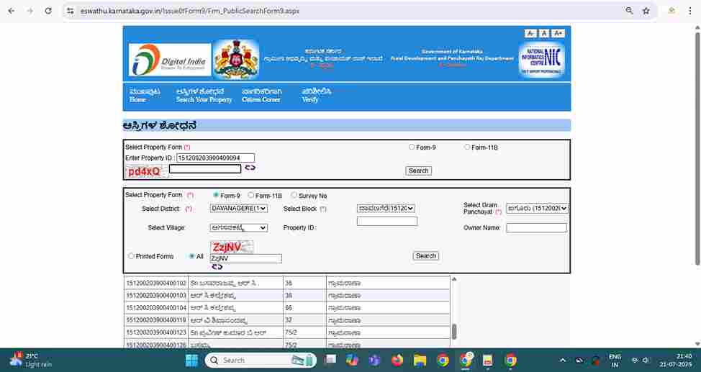The width and height of the screenshot is (701, 372).
Task: Open the Windows Start menu
Action: [192, 360]
